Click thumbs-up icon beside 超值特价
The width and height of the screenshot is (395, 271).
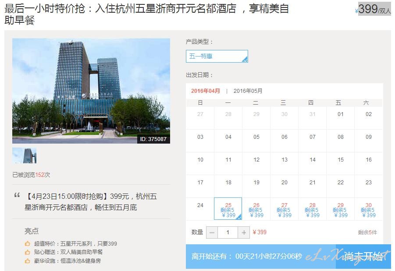click(28, 243)
